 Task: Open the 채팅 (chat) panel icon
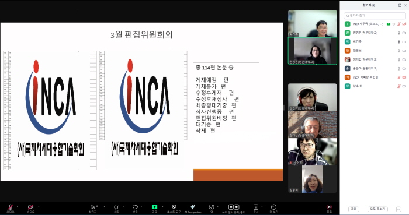coord(116,207)
